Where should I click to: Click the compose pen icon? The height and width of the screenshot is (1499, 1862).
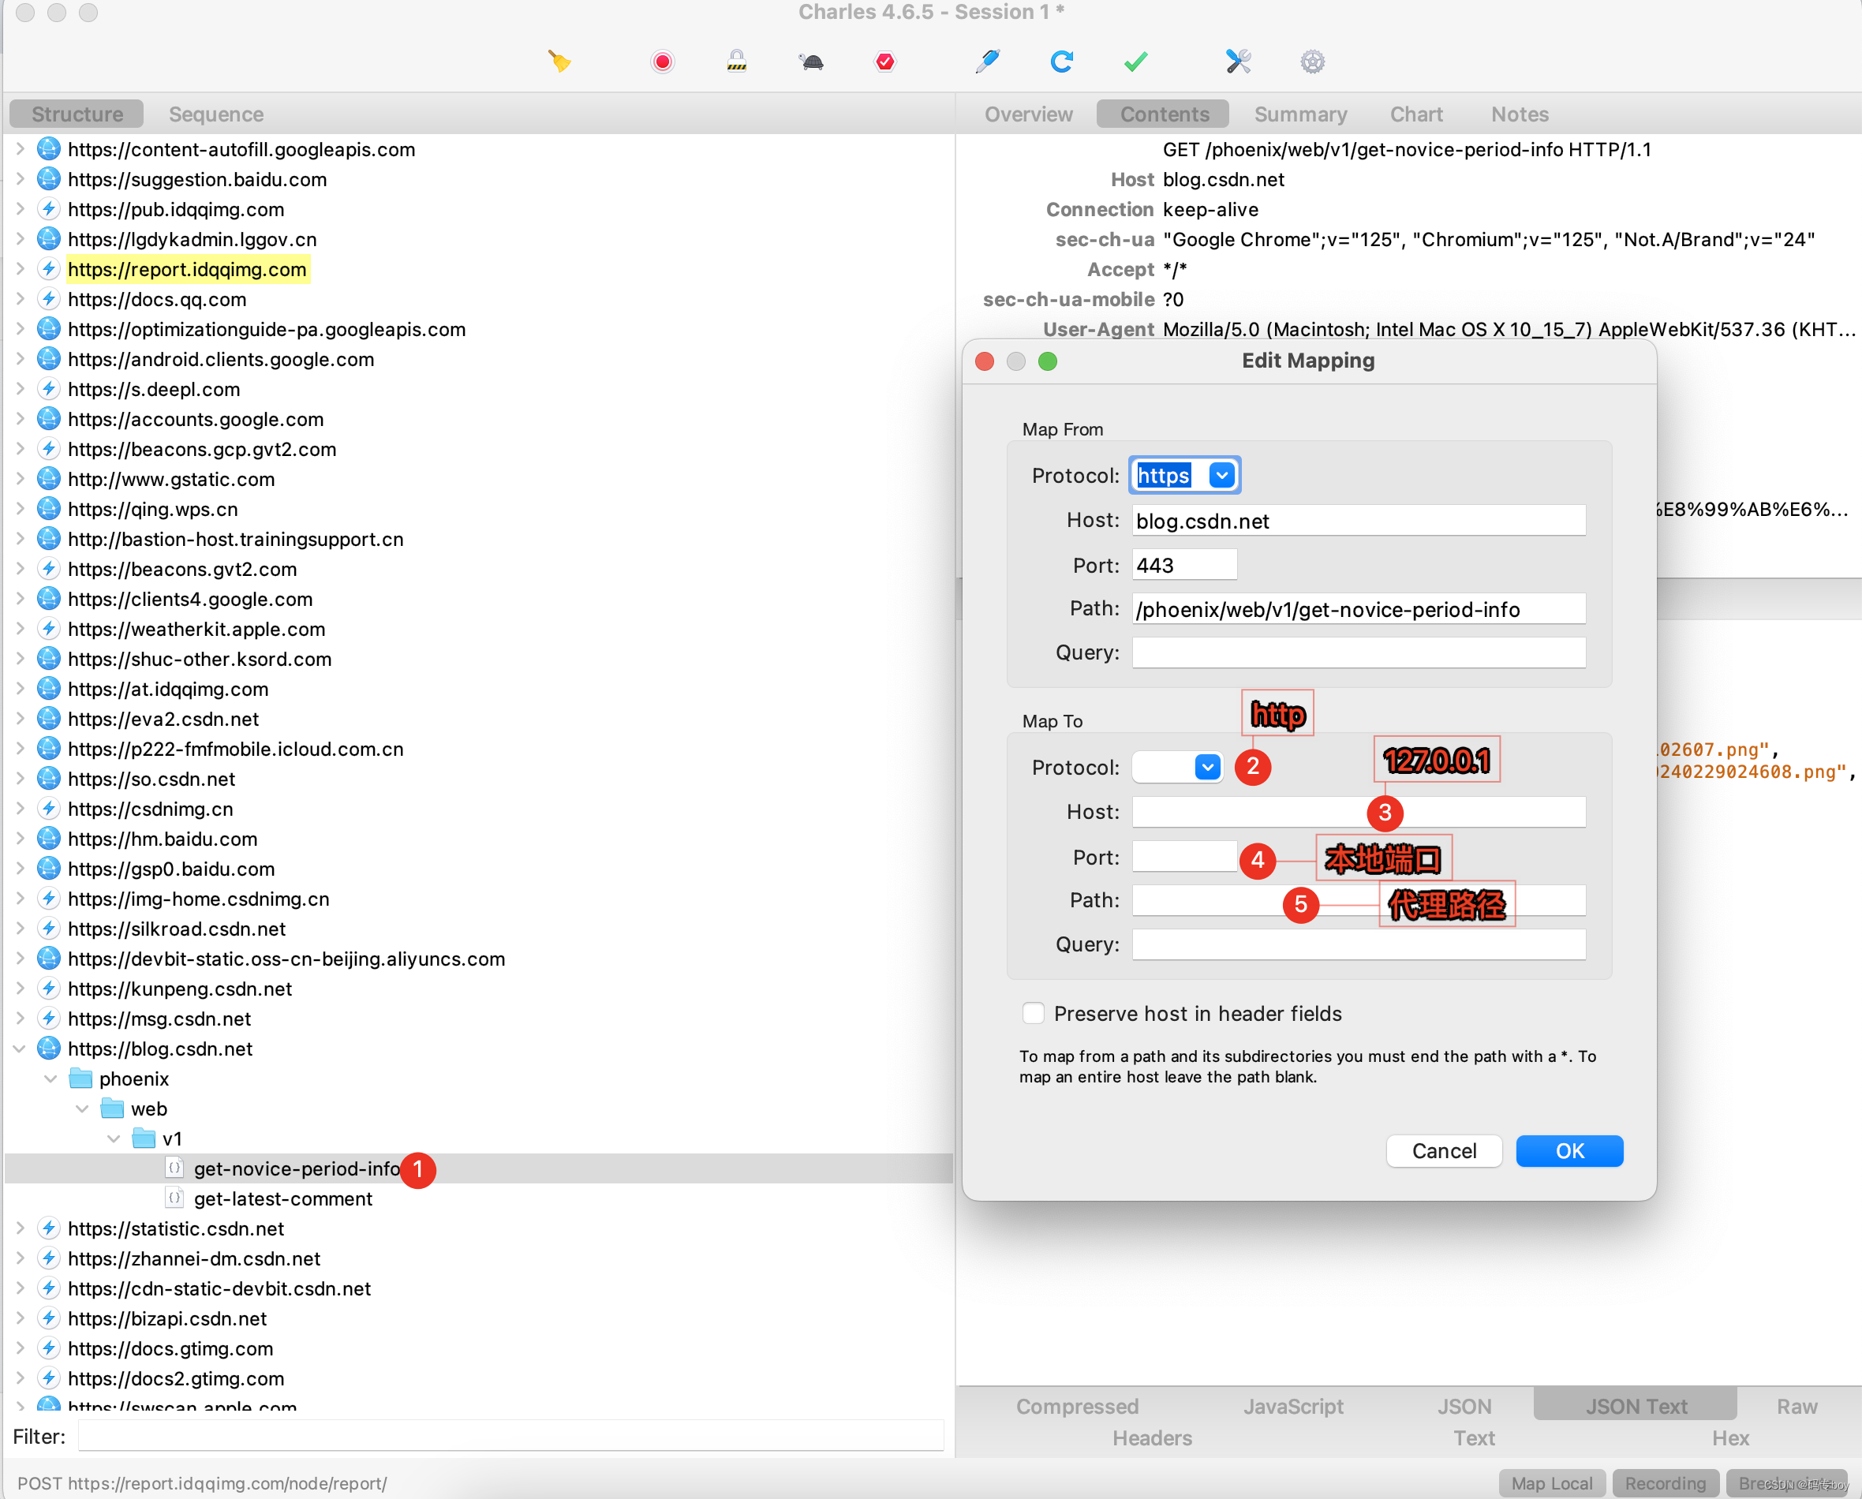click(x=987, y=62)
